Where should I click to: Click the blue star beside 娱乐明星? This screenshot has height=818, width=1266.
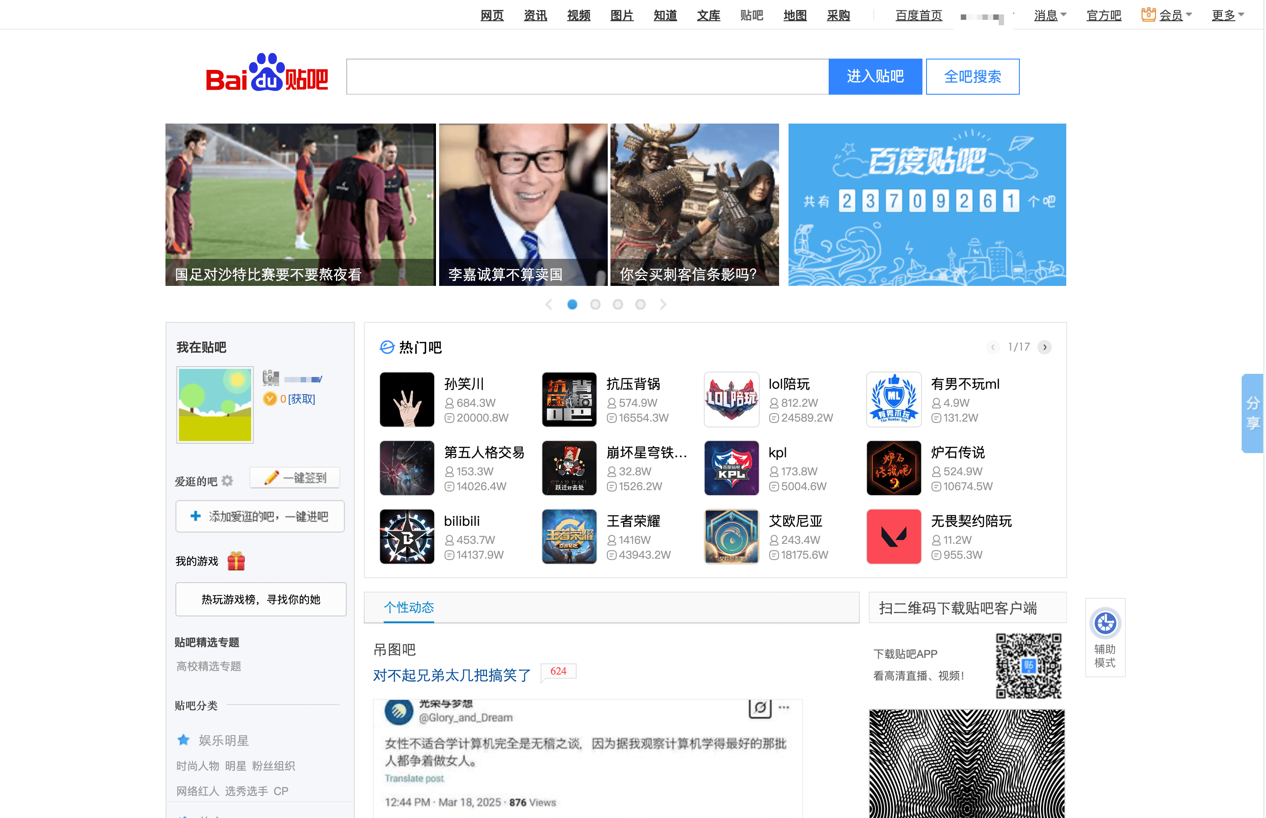[183, 740]
